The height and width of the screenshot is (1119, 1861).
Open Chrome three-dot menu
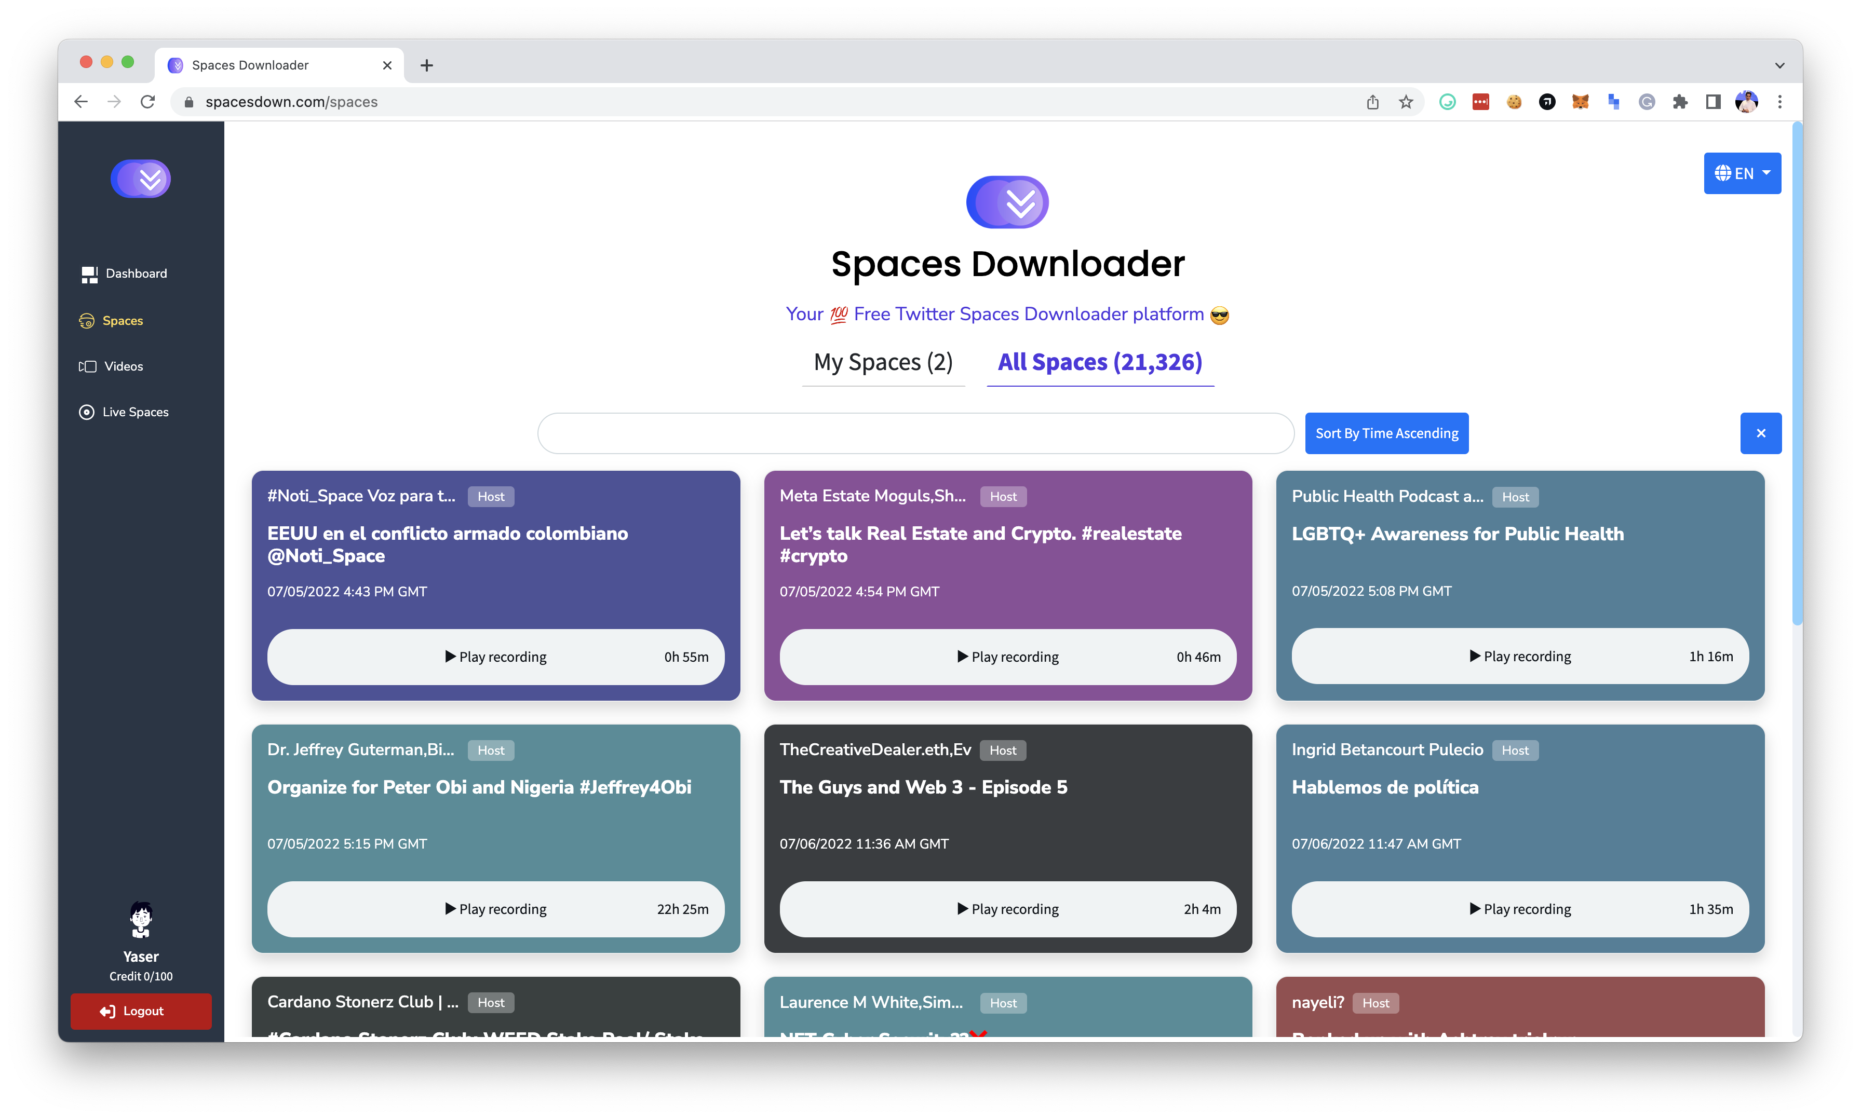point(1779,102)
